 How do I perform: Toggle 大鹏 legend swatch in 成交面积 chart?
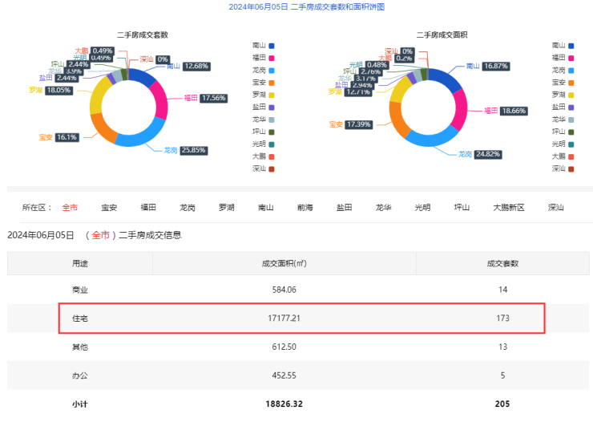(571, 156)
